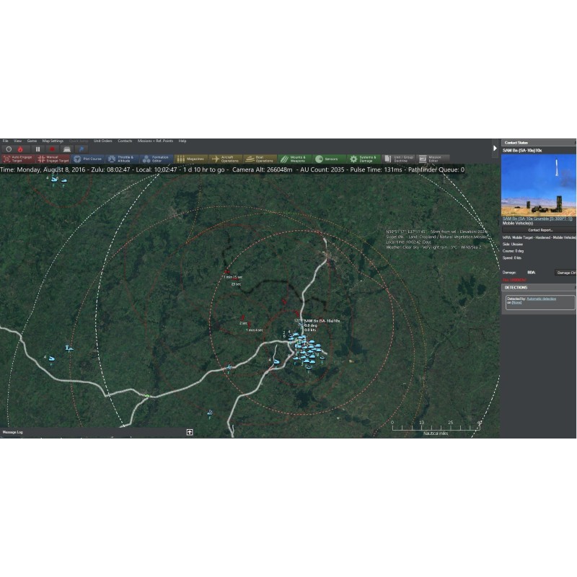Screen dimensions: 577x577
Task: Expand the Message Log panel
Action: coord(189,432)
